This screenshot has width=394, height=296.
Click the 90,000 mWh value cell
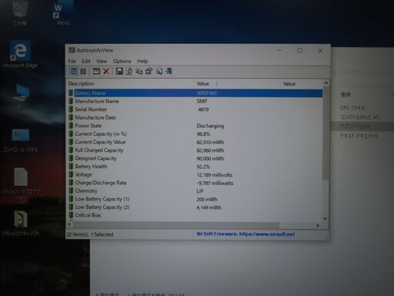pyautogui.click(x=210, y=159)
